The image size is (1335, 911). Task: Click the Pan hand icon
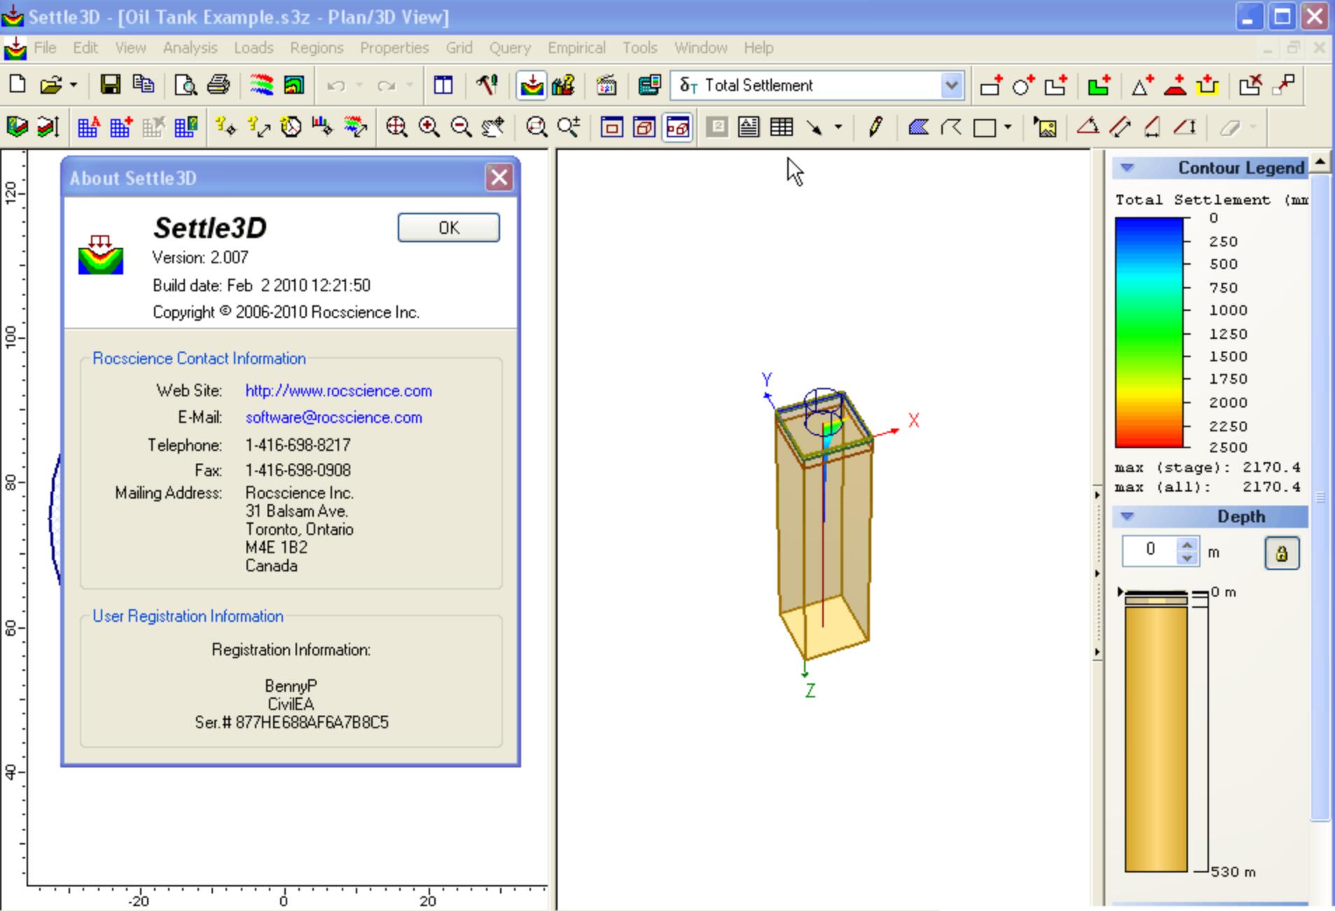493,127
